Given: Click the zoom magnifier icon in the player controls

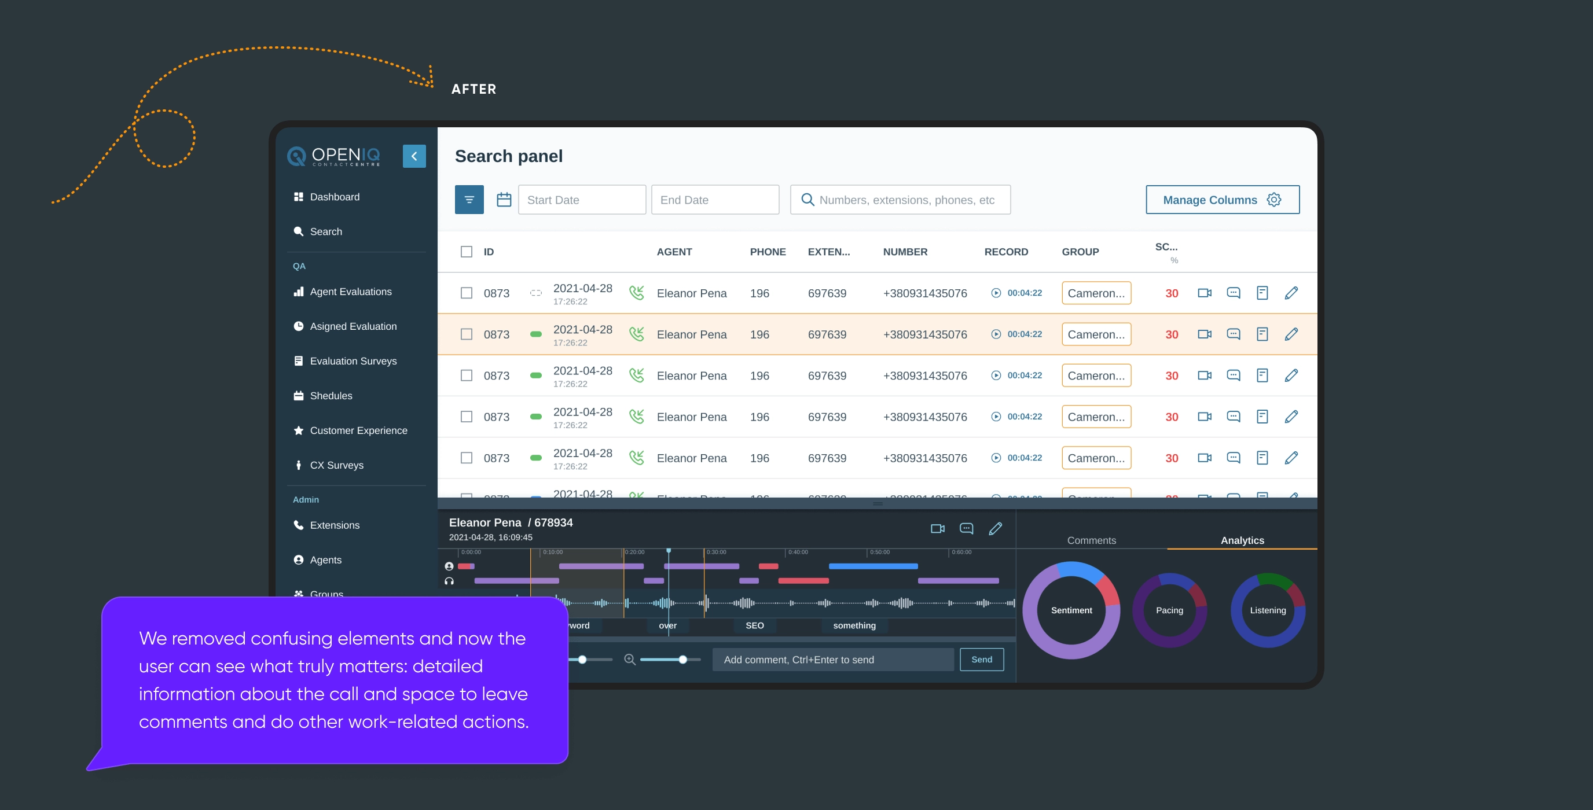Looking at the screenshot, I should point(630,659).
